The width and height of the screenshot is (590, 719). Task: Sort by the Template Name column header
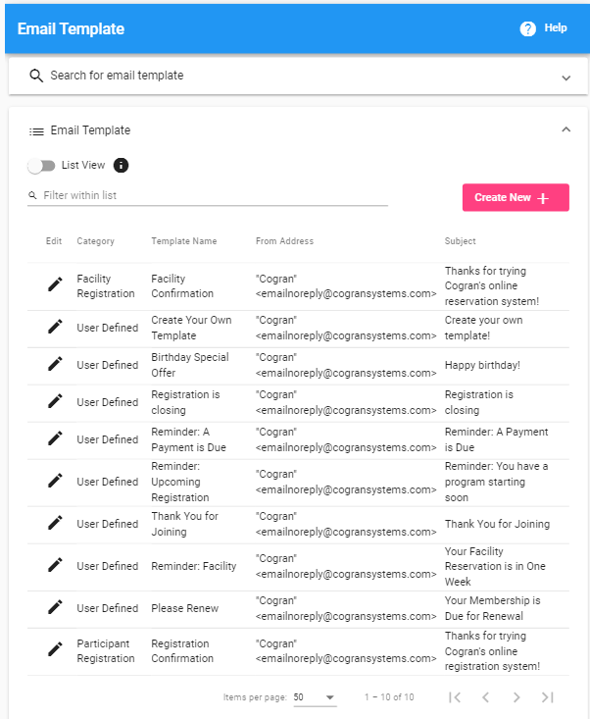pyautogui.click(x=184, y=241)
